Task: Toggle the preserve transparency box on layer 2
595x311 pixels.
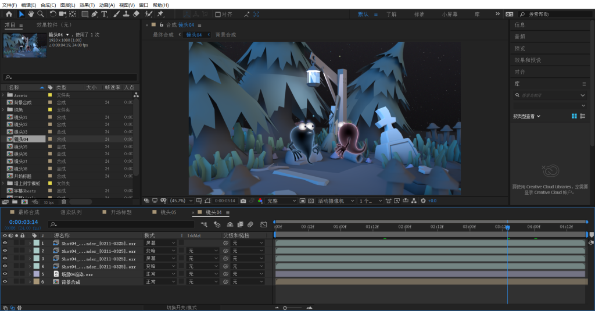Action: tap(182, 251)
